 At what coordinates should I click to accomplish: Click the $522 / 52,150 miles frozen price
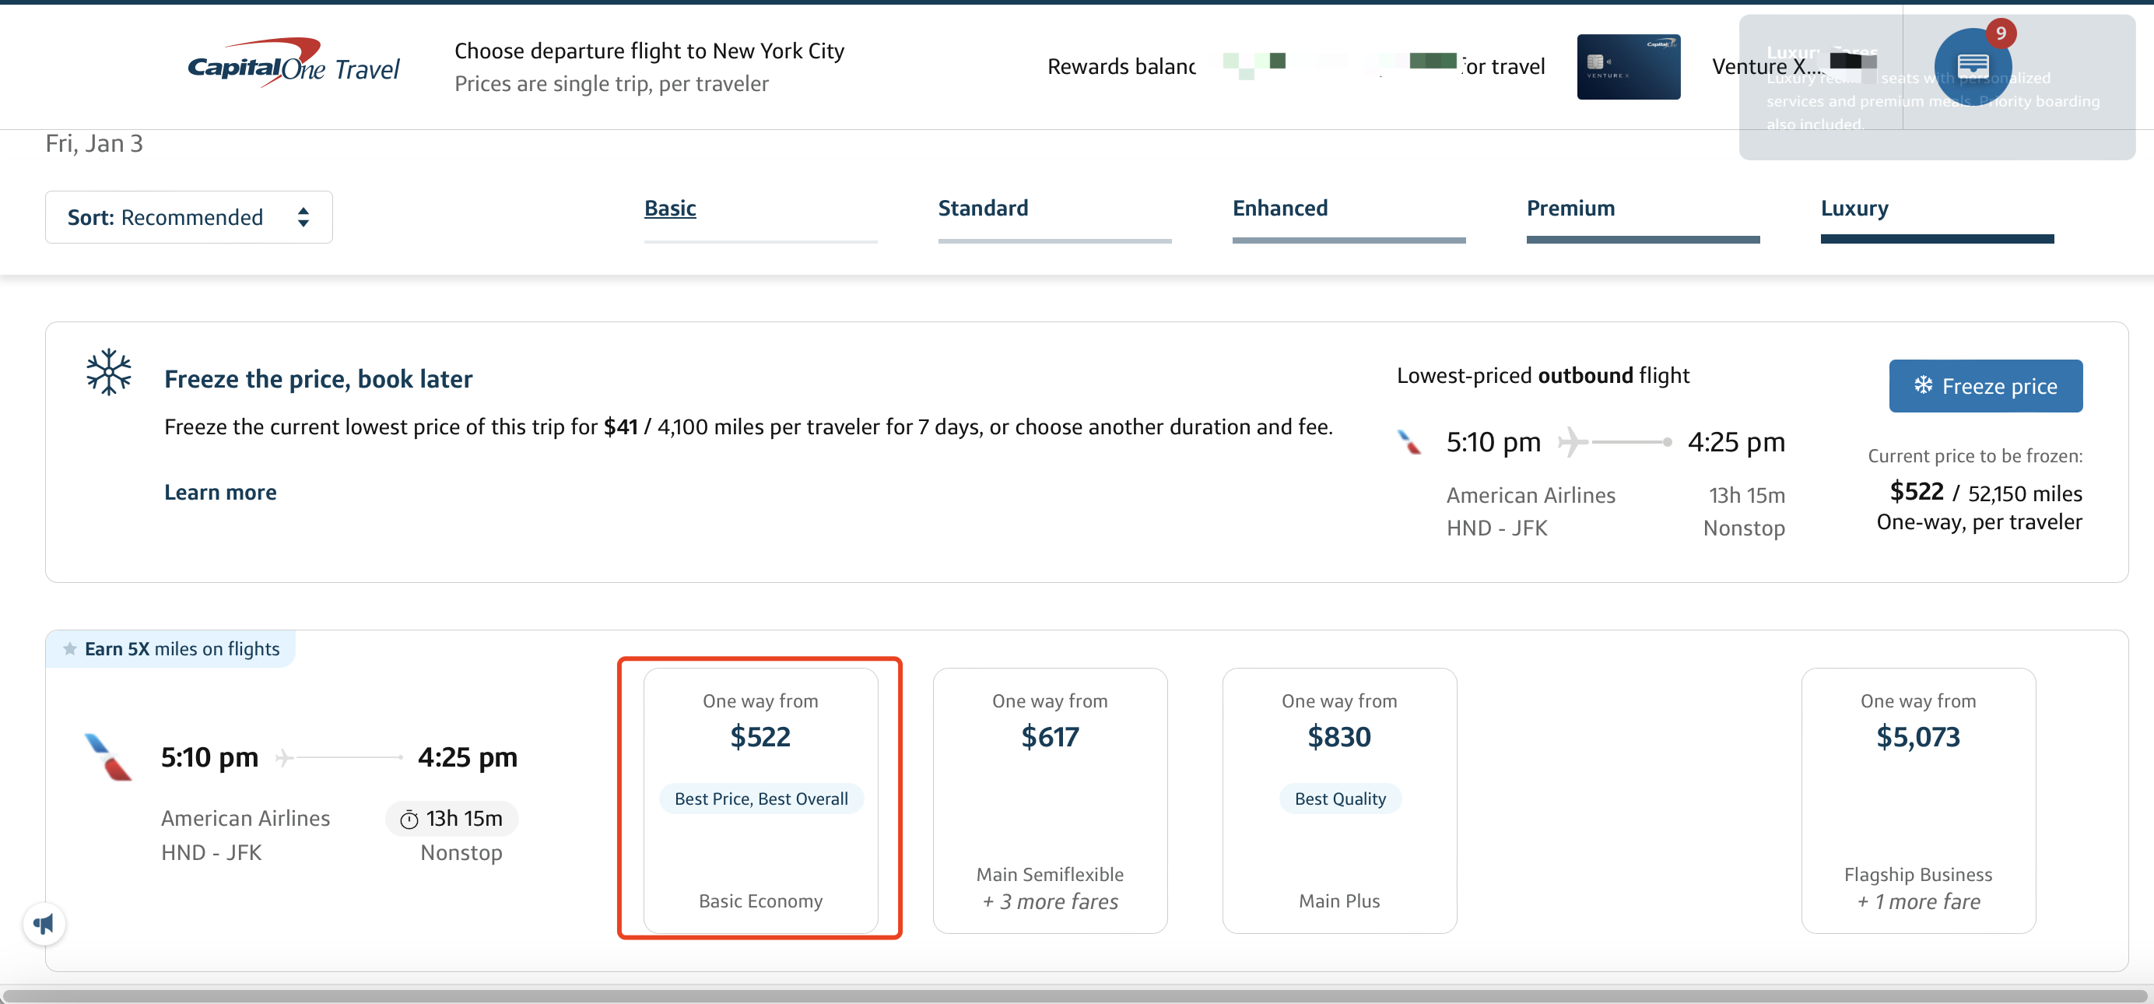[x=1985, y=493]
